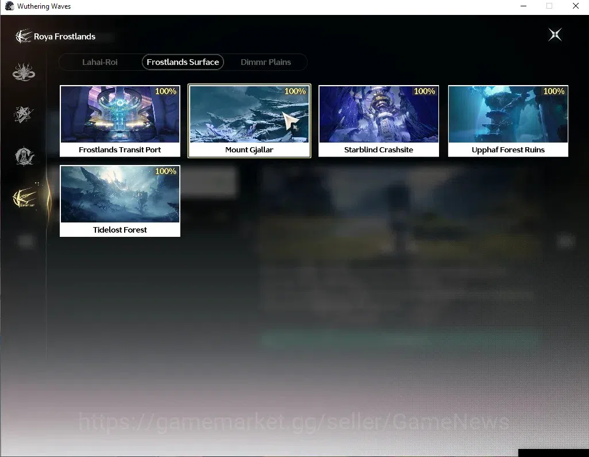Select the highlighted Roya Frostlands sidebar emblem
Screen dimensions: 589x457
click(x=25, y=197)
